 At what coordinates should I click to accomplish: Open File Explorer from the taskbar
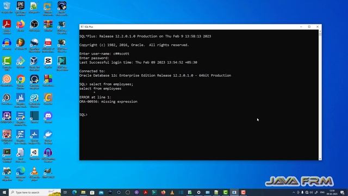tap(83, 192)
